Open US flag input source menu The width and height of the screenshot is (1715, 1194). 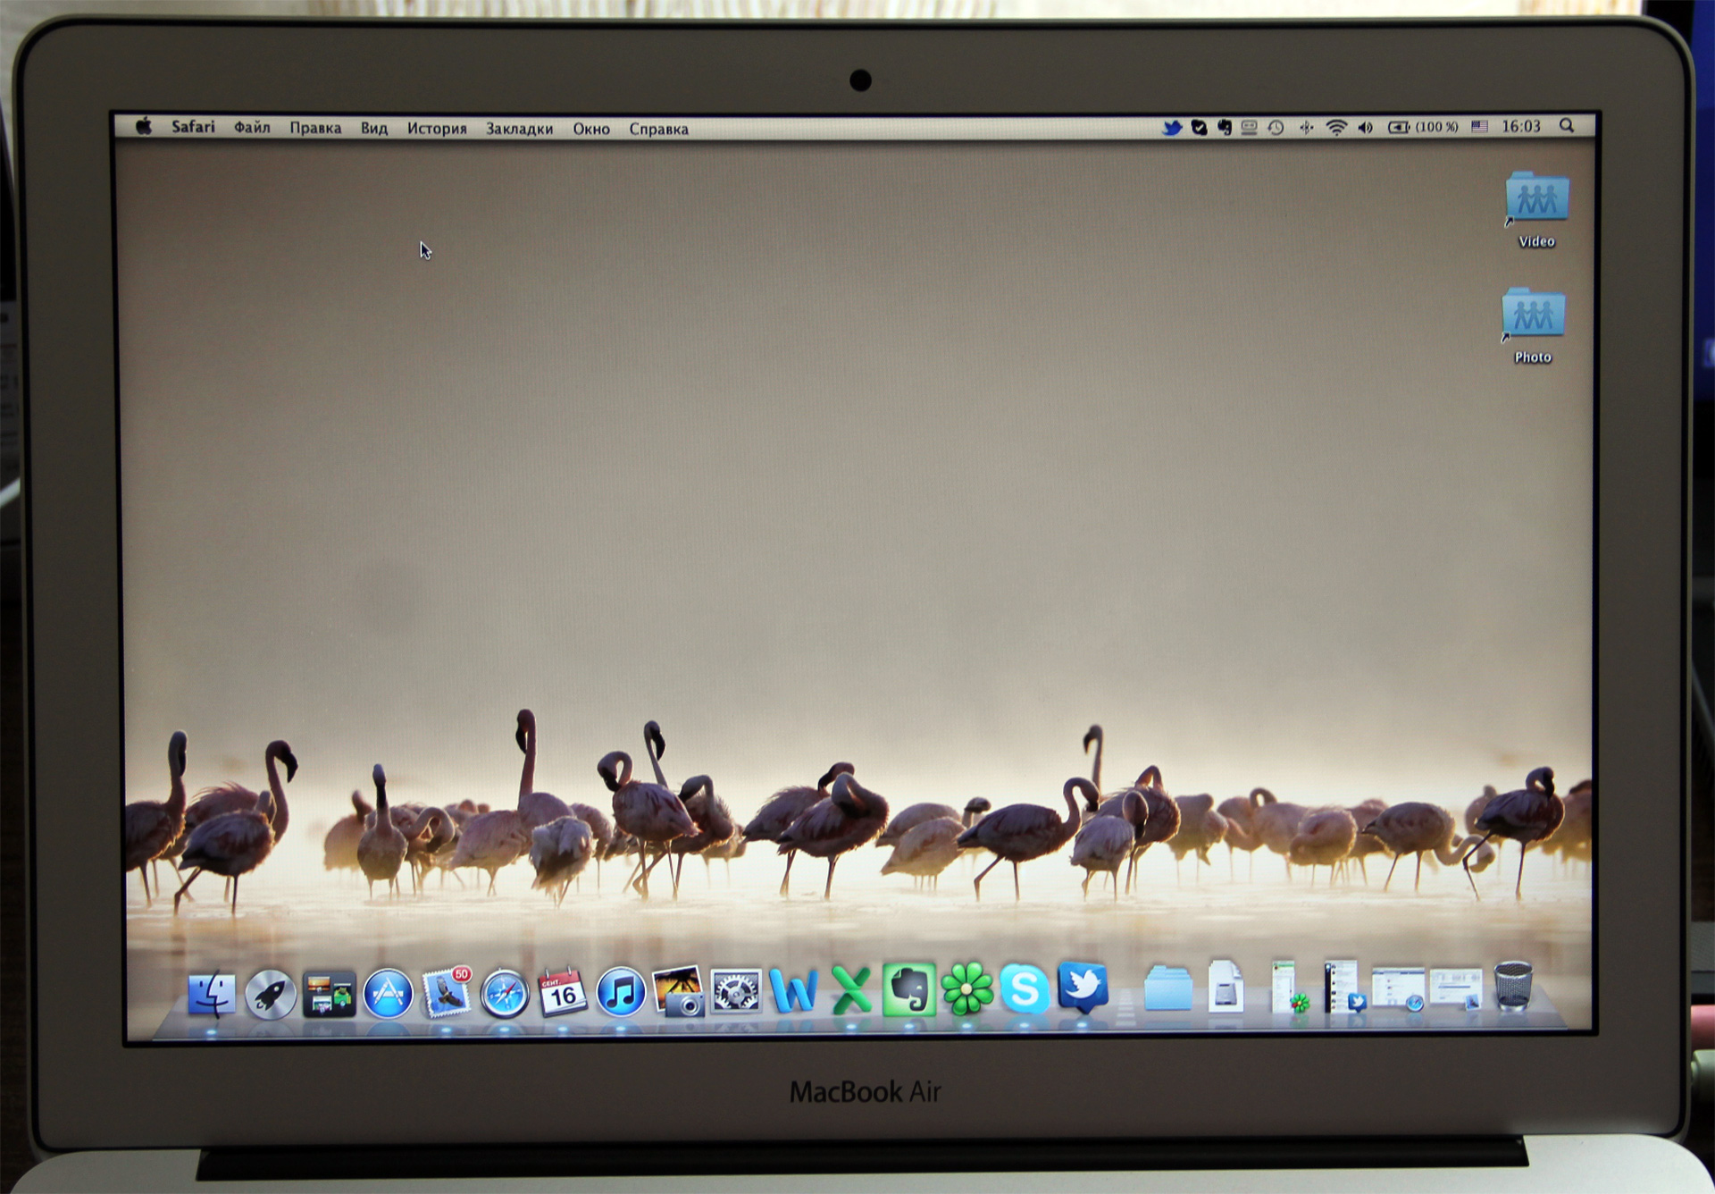point(1479,127)
